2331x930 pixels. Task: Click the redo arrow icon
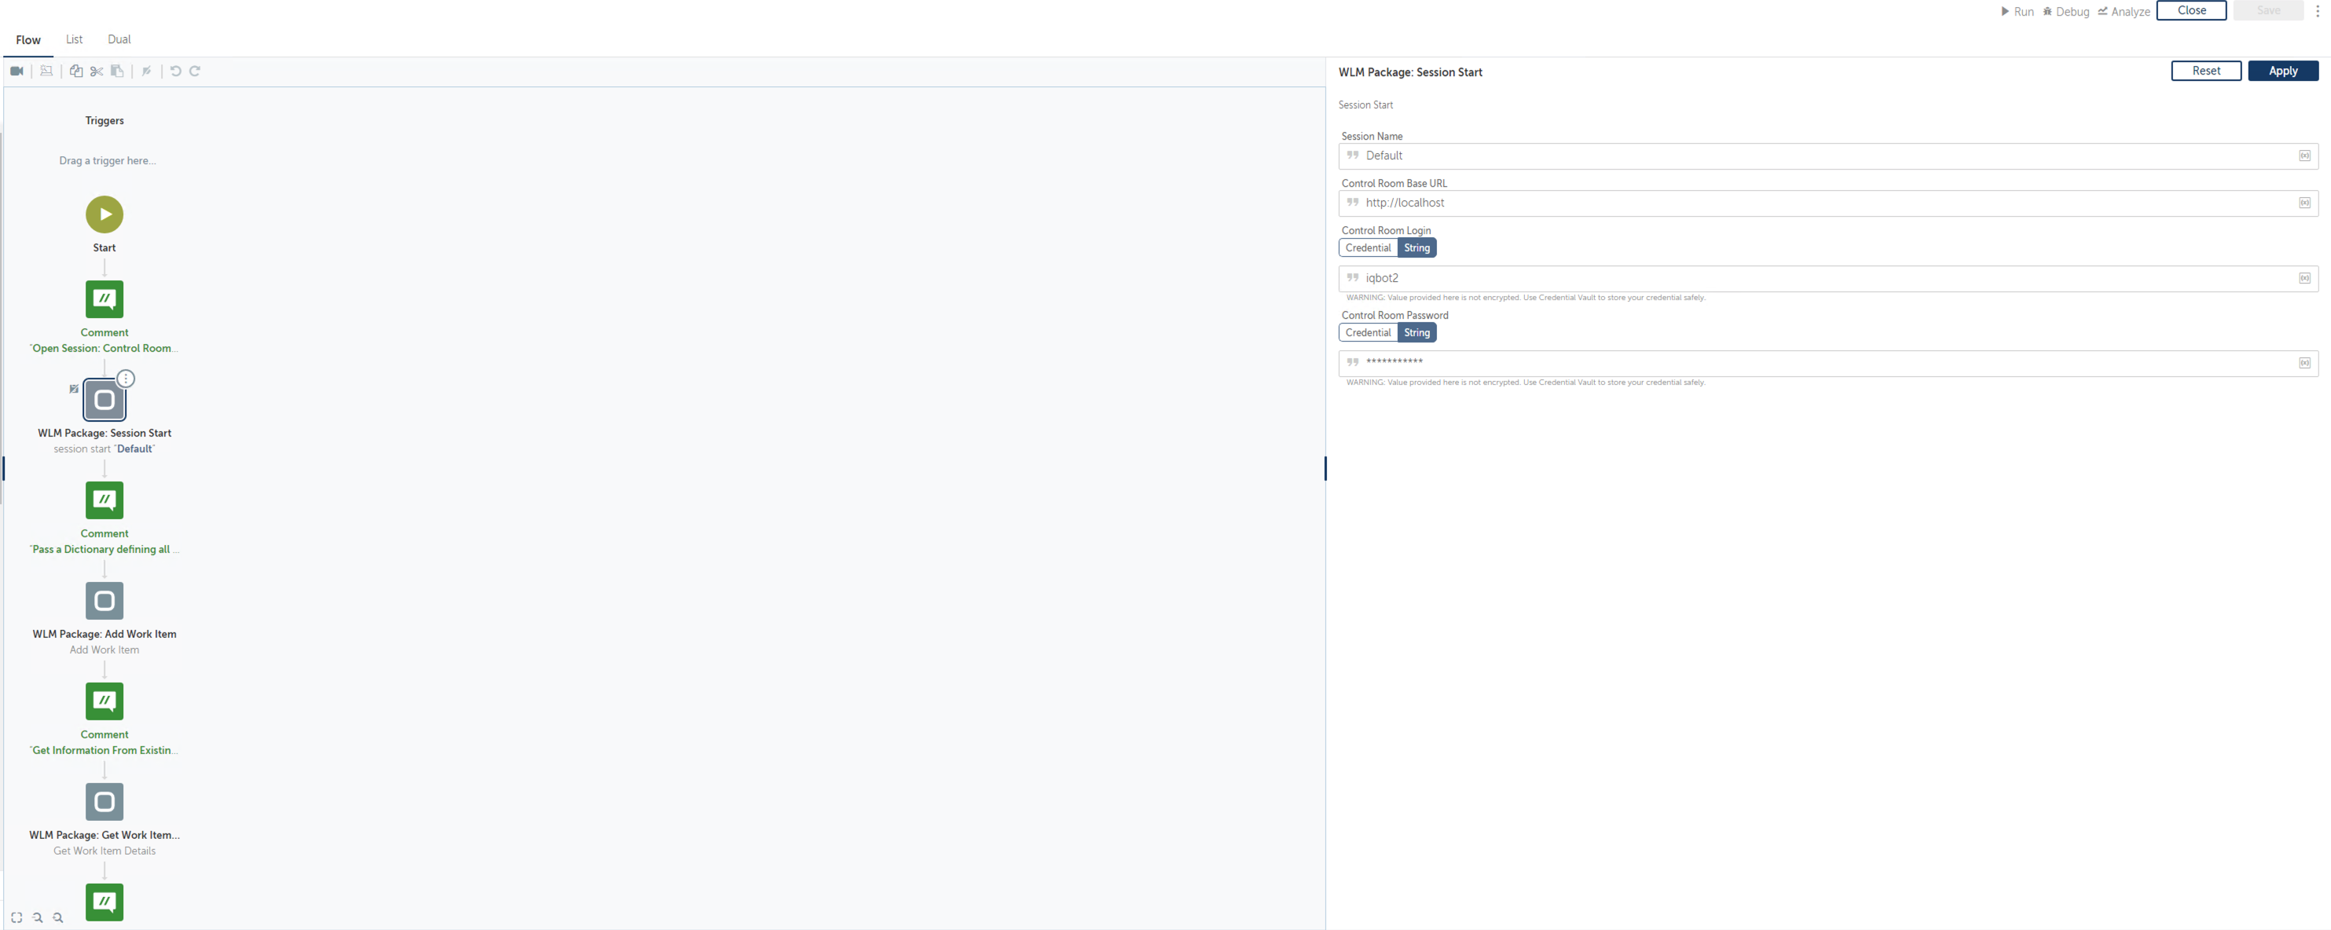click(x=195, y=71)
